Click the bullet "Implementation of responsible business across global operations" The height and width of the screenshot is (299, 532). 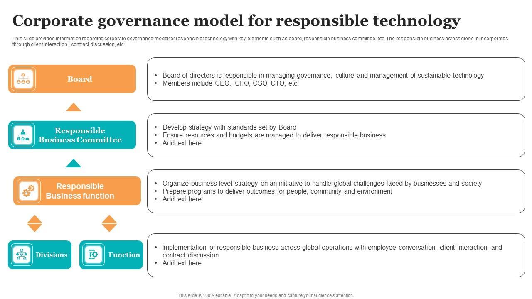tap(332, 251)
